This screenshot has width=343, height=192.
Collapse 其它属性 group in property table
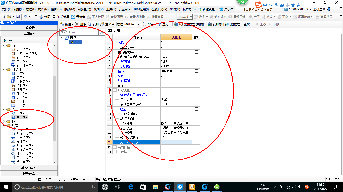coord(115,90)
